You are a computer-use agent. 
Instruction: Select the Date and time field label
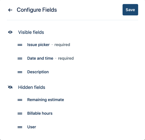(40, 58)
